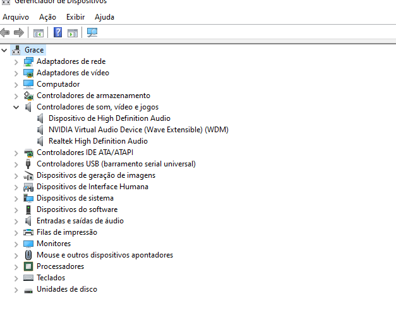Click speaker icon of Realtek High Definition Audio
The width and height of the screenshot is (396, 317).
[x=40, y=141]
